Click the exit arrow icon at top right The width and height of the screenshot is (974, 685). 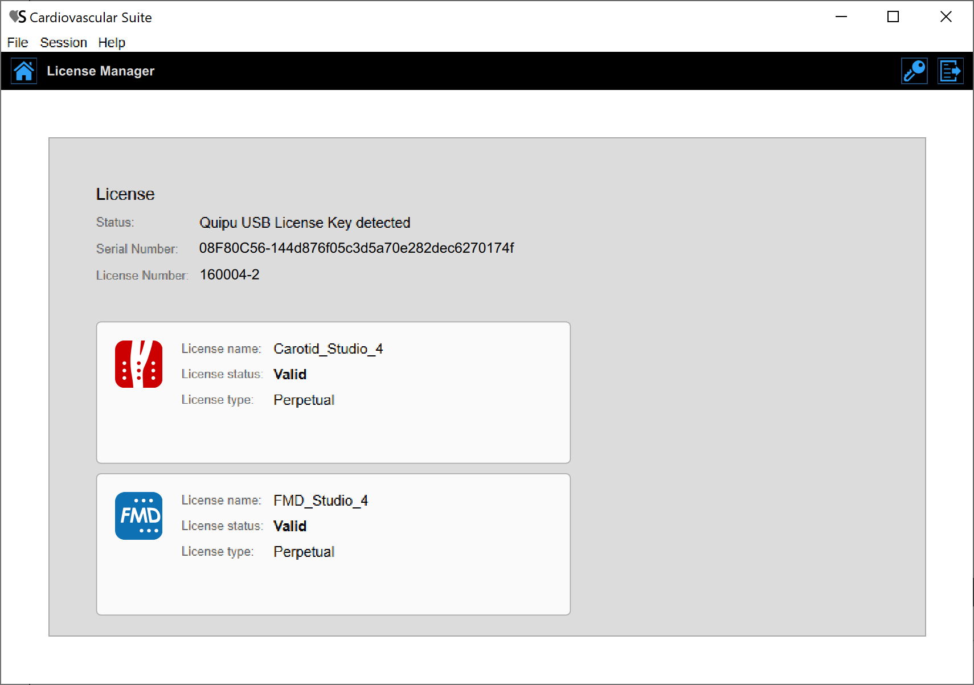950,71
